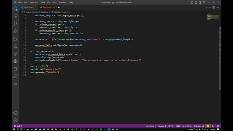Open the File menu
This screenshot has height=131, width=233.
click(x=20, y=3)
